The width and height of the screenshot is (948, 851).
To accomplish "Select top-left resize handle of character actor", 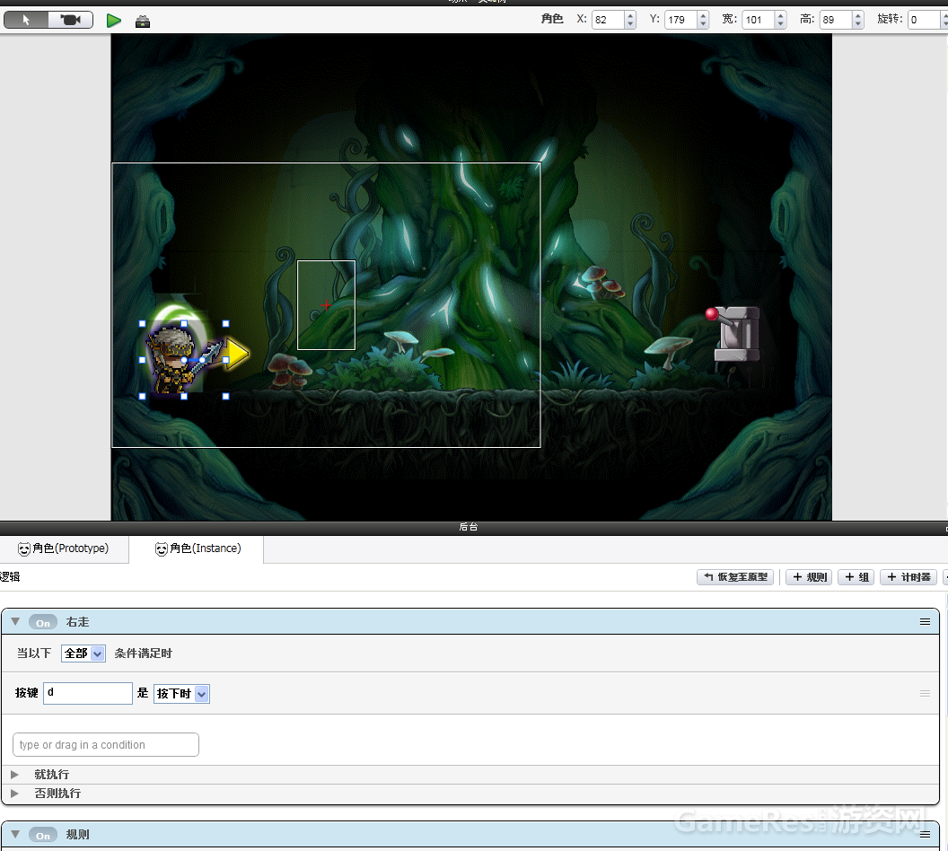I will point(143,324).
